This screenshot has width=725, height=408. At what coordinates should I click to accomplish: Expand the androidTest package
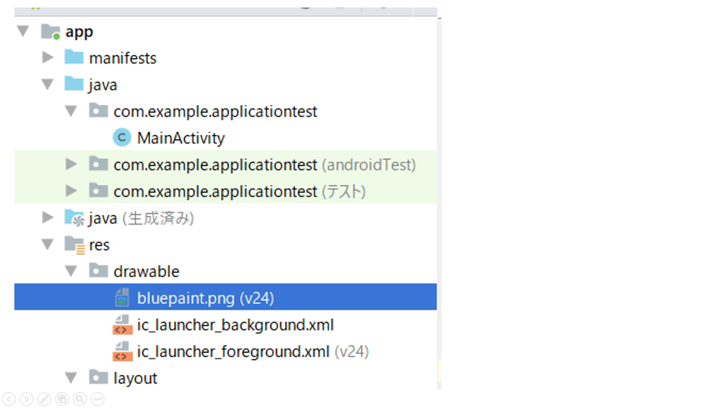pos(71,164)
